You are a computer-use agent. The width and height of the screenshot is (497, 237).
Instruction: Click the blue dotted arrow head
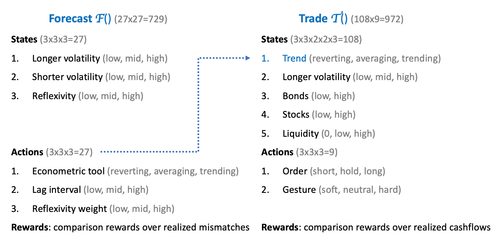248,58
